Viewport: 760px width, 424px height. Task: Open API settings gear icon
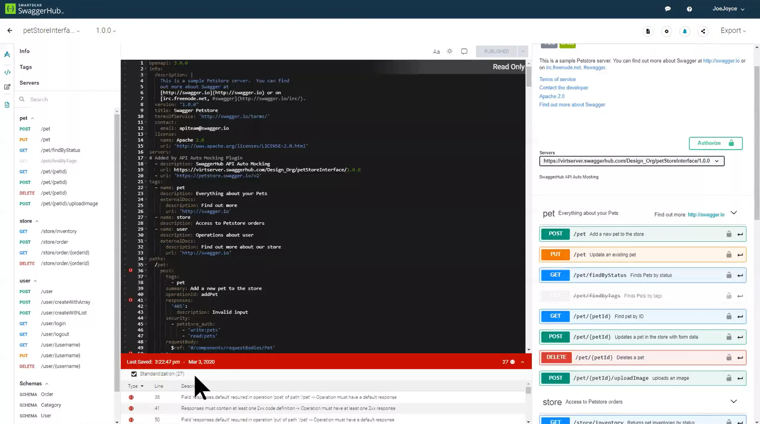coord(666,31)
